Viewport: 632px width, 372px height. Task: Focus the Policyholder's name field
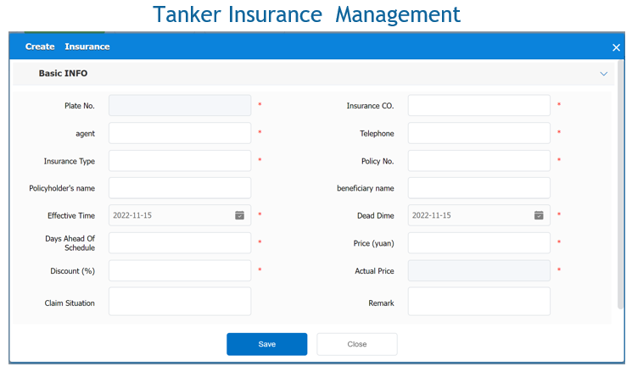180,188
